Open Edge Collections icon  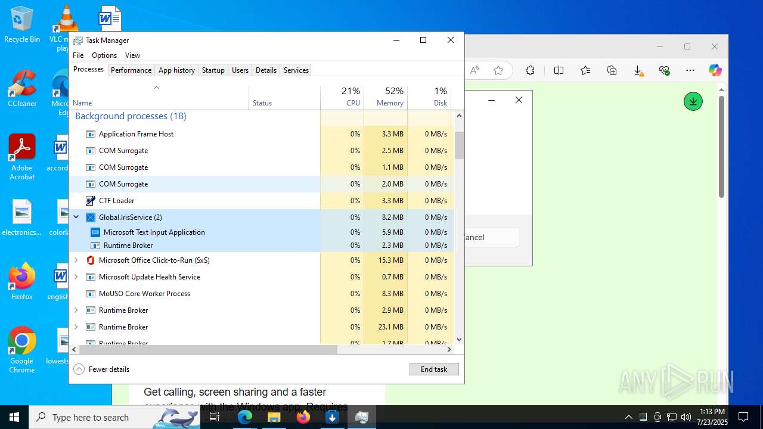tap(612, 70)
